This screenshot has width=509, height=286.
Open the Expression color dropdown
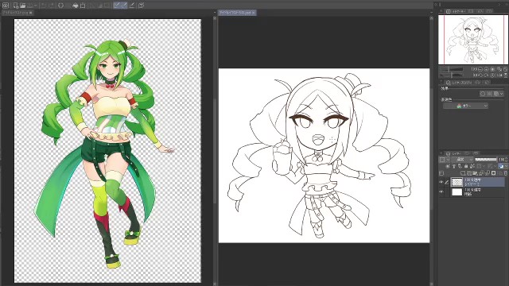pyautogui.click(x=465, y=106)
